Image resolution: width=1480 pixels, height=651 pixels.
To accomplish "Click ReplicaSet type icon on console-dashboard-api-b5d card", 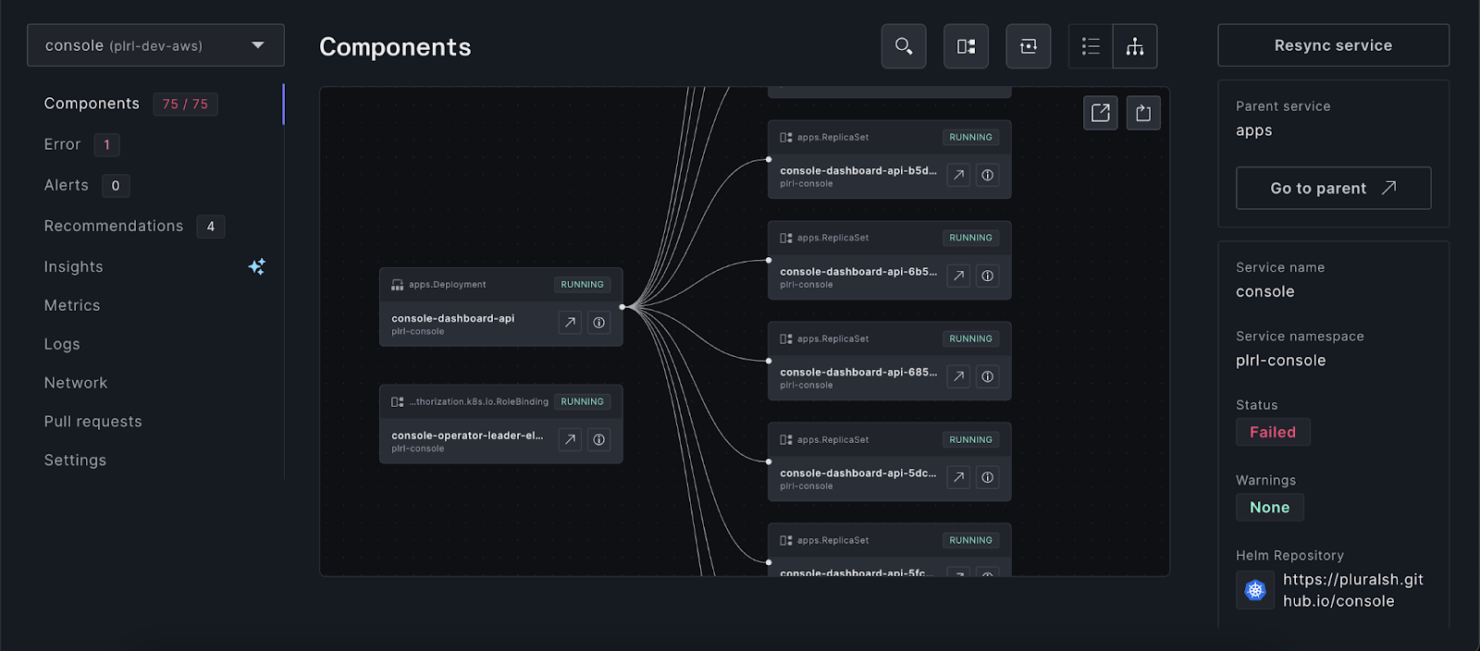I will pyautogui.click(x=786, y=137).
